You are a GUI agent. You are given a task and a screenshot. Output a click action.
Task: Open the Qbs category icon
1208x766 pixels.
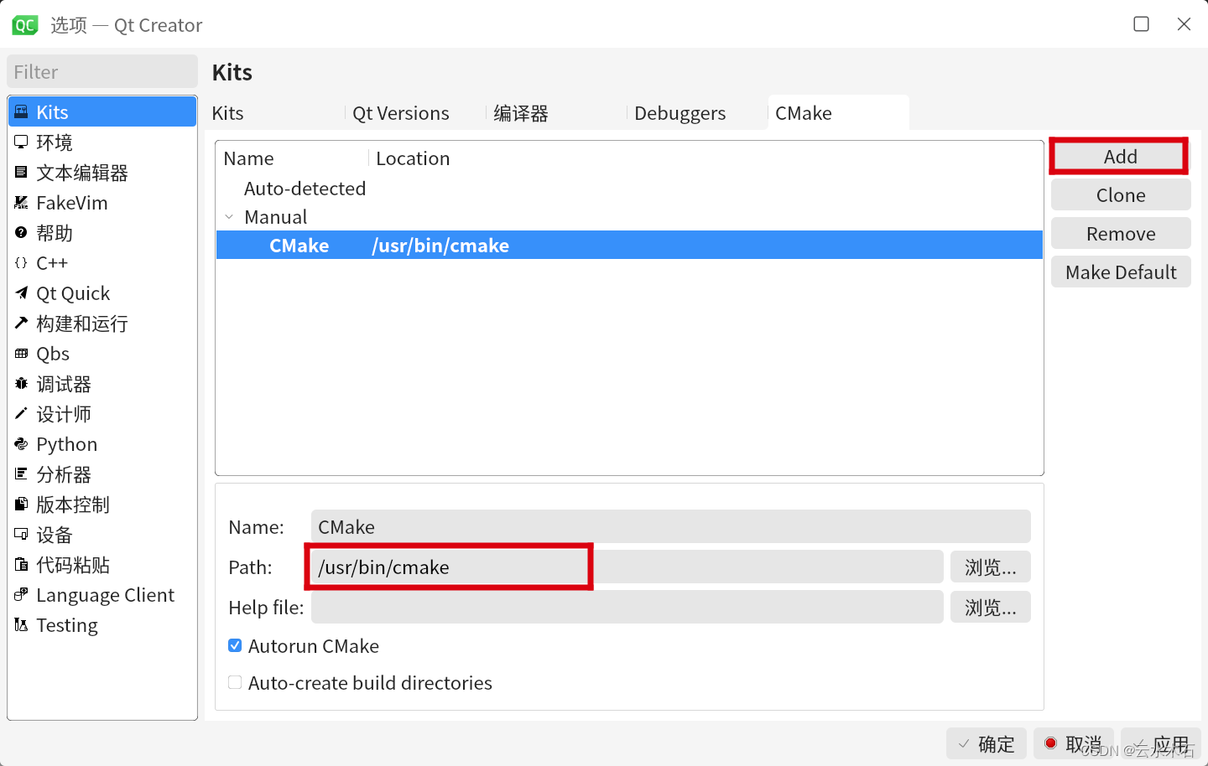coord(21,353)
